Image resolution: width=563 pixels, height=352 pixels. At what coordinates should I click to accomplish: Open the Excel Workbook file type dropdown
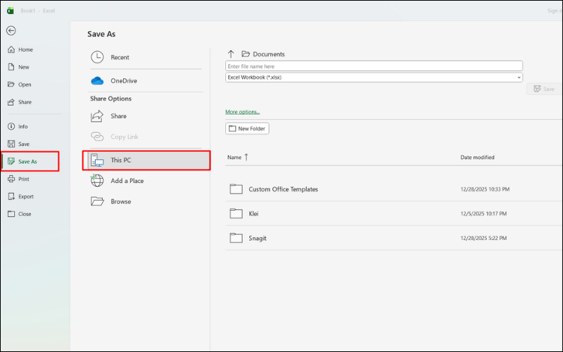374,77
